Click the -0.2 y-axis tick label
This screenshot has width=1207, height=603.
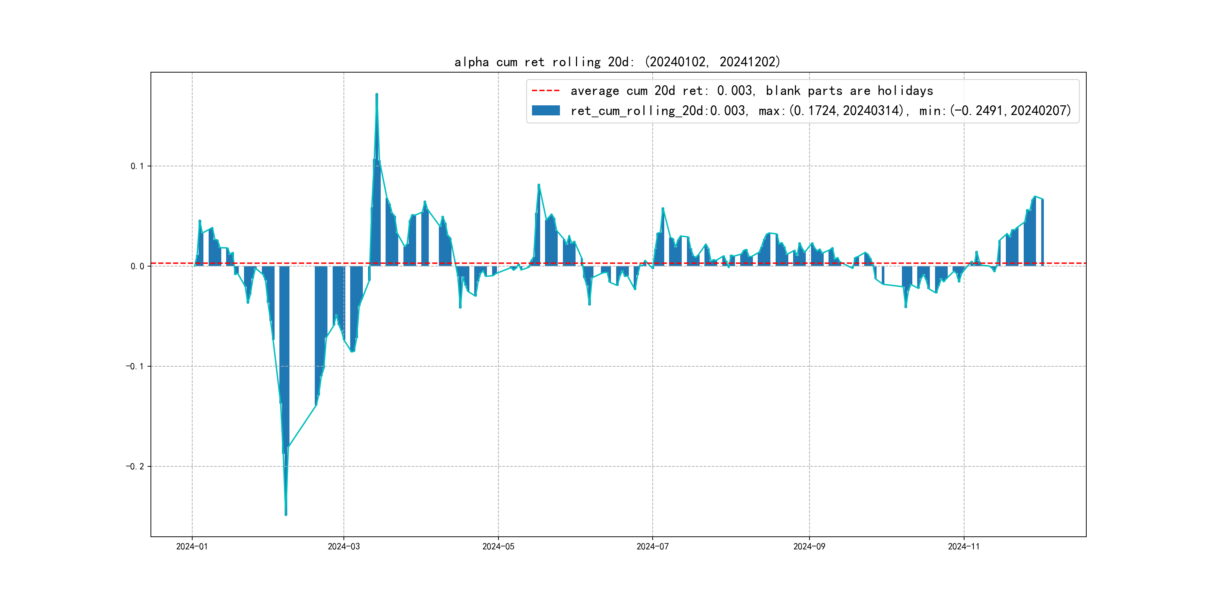(x=134, y=467)
